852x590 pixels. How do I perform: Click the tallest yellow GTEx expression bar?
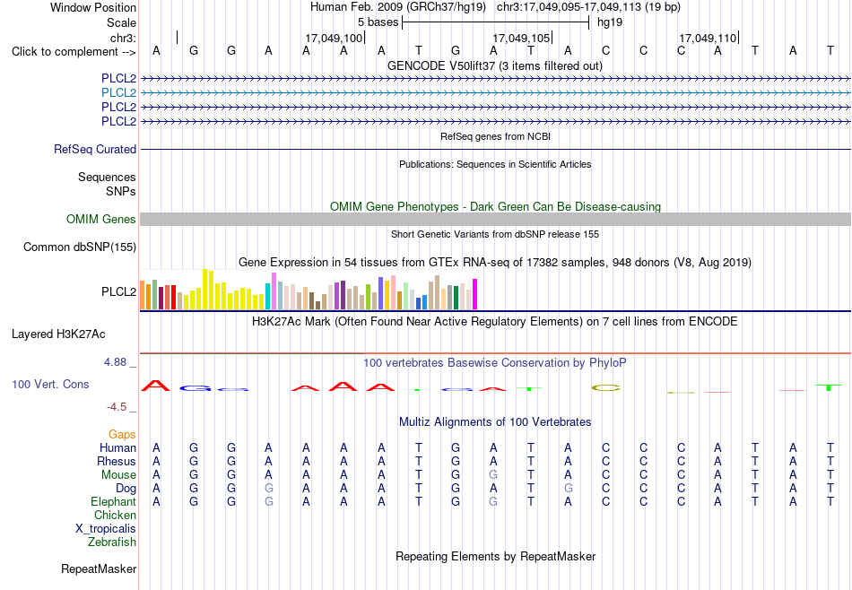click(204, 289)
